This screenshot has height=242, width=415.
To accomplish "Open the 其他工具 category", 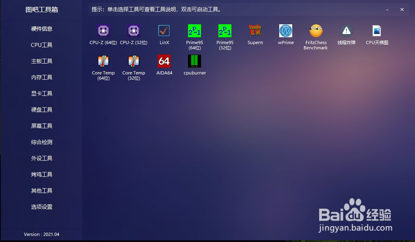I will click(42, 191).
